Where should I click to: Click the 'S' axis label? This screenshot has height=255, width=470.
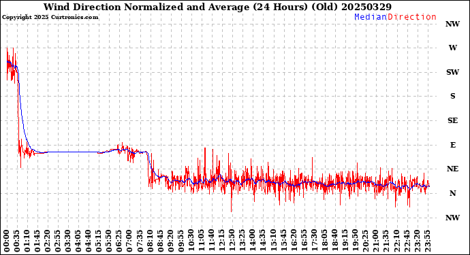click(452, 96)
